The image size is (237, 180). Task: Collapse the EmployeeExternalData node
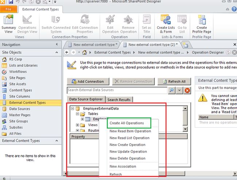tap(73, 108)
